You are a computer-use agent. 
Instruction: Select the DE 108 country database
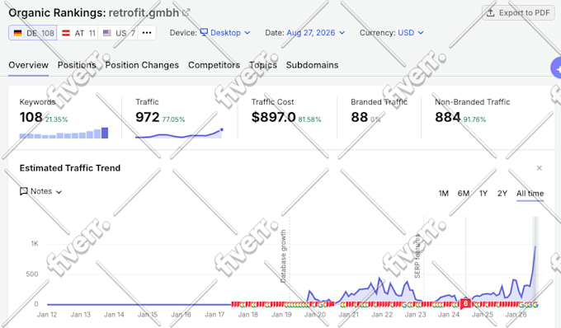pos(33,33)
